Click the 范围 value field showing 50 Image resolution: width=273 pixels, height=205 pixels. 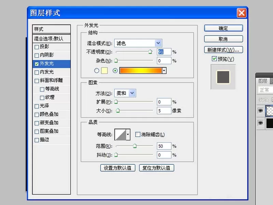click(164, 146)
